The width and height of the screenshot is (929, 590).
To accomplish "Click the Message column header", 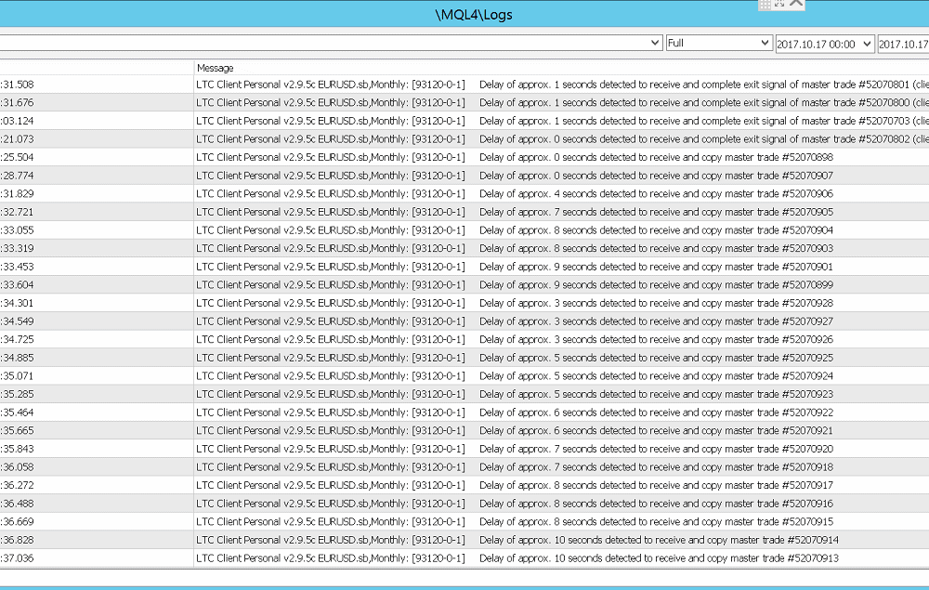I will 216,68.
